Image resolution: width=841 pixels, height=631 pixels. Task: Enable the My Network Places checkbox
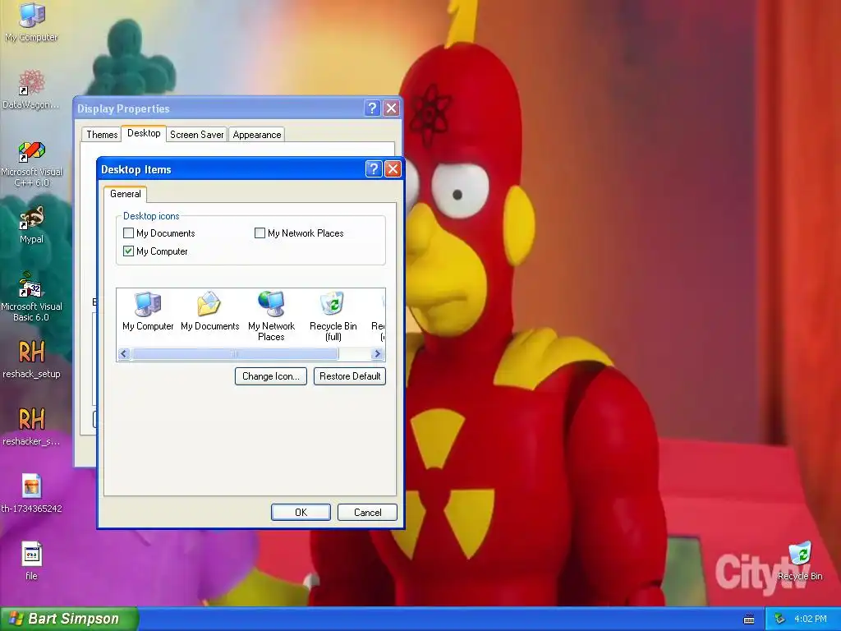click(x=260, y=233)
